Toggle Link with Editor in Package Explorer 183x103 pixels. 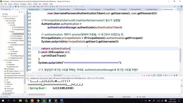click(22, 12)
